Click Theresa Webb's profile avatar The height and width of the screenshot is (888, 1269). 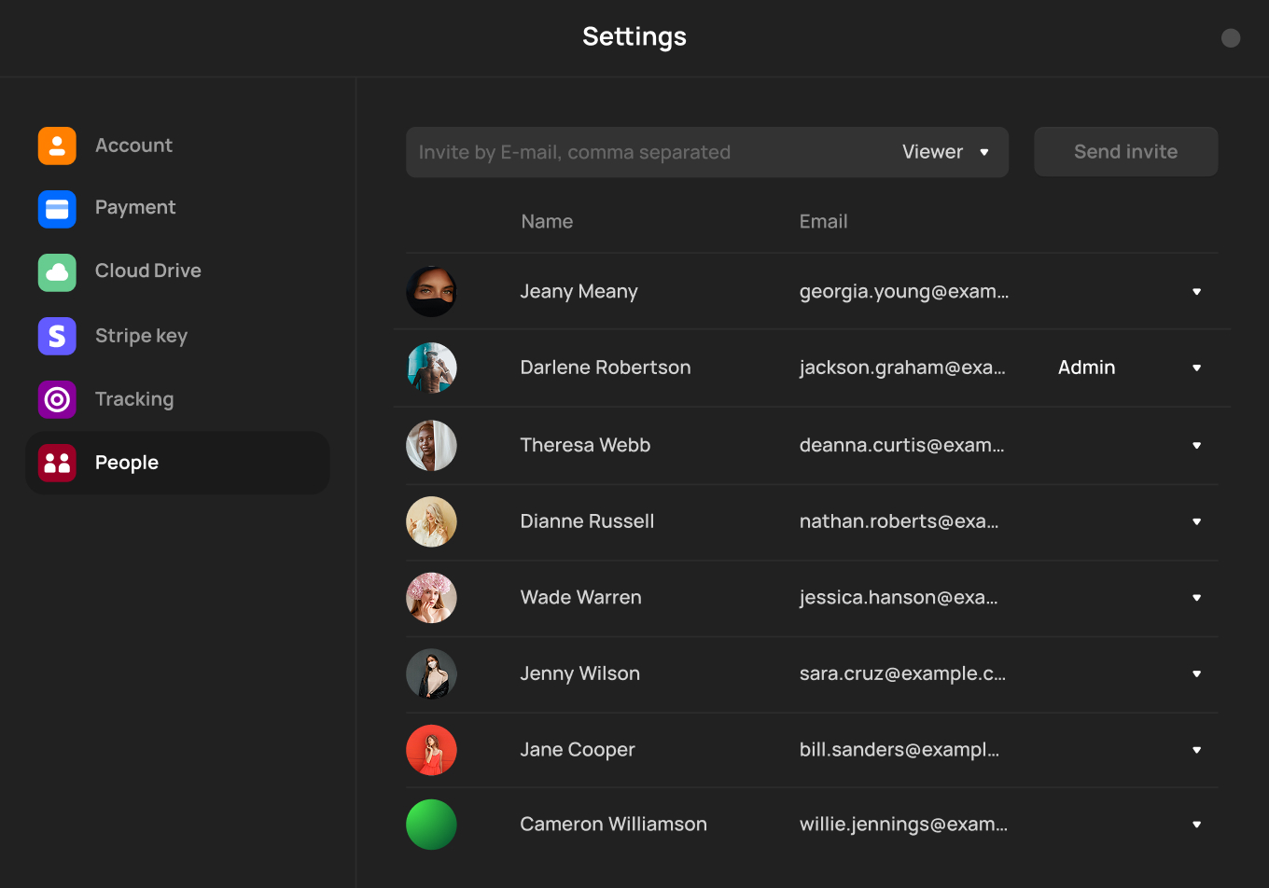click(431, 445)
